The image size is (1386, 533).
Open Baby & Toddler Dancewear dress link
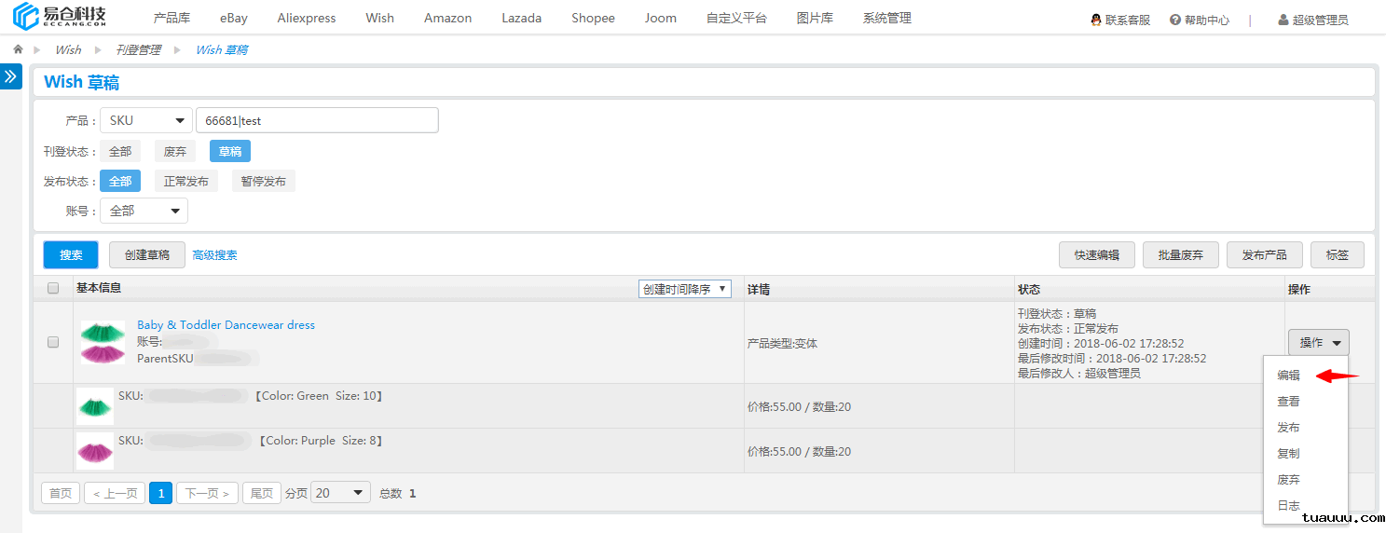click(x=226, y=325)
